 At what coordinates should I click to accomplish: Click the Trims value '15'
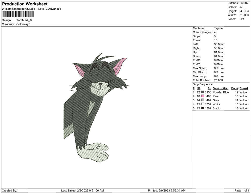(216, 40)
